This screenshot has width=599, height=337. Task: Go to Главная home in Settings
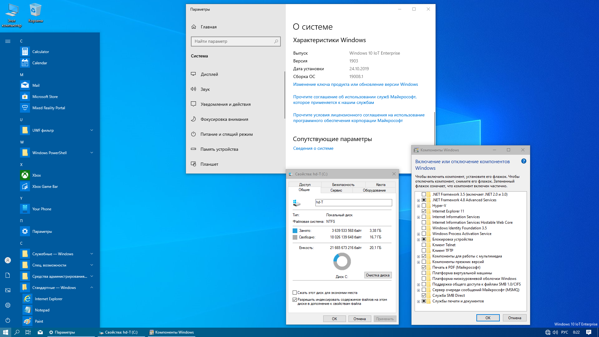[209, 27]
